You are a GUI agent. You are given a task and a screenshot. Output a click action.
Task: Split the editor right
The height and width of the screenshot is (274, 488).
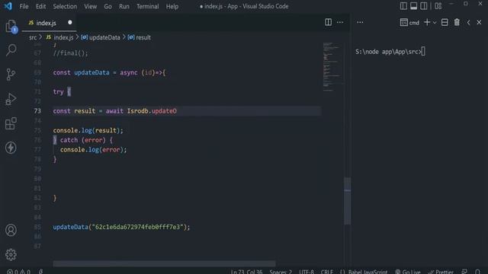(328, 22)
